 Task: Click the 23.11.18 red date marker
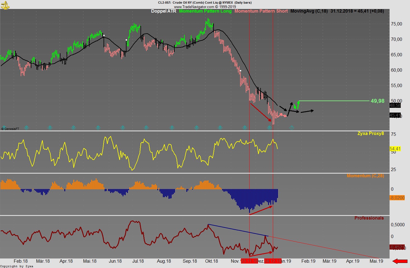[249, 261]
